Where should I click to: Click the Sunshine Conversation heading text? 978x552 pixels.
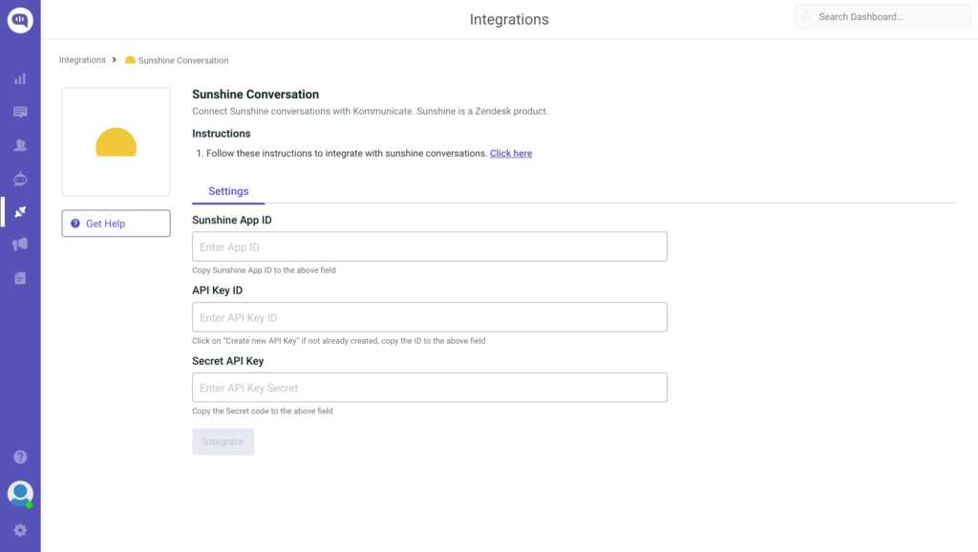coord(256,95)
